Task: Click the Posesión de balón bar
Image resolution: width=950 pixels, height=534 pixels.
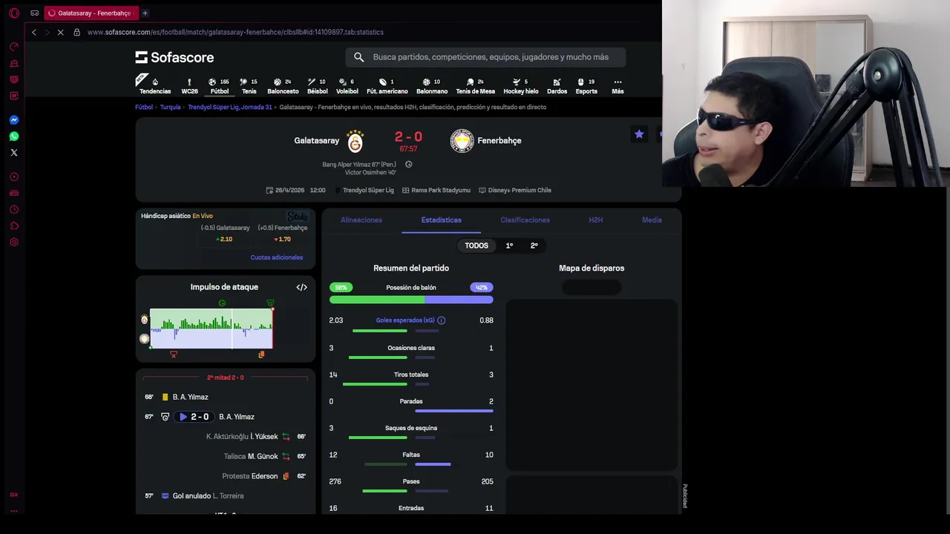Action: 411,300
